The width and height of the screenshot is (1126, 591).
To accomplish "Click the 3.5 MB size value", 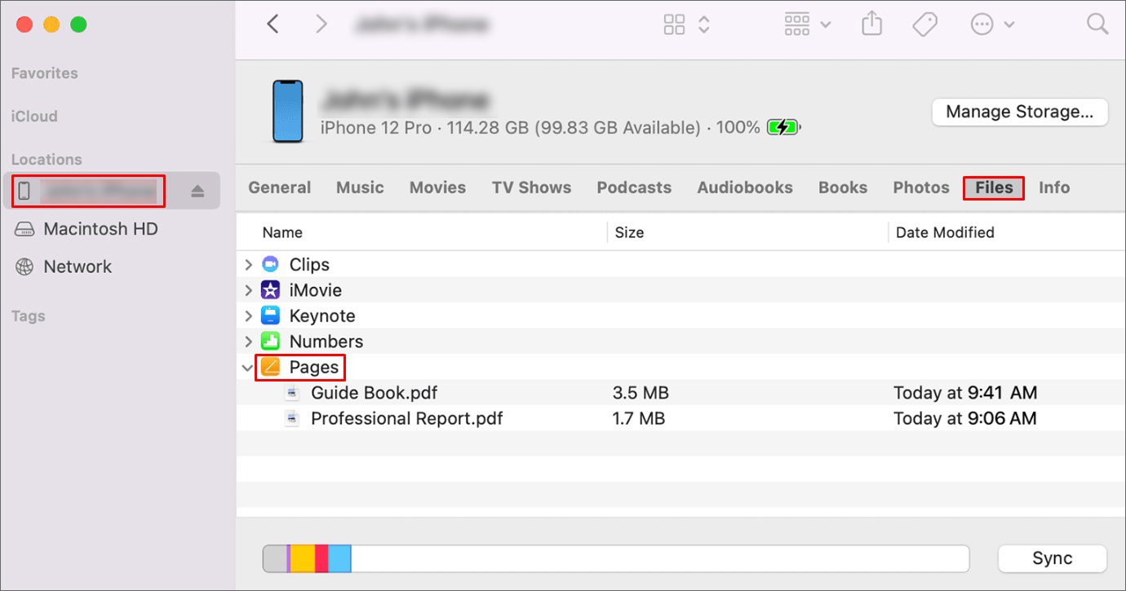I will pyautogui.click(x=641, y=393).
